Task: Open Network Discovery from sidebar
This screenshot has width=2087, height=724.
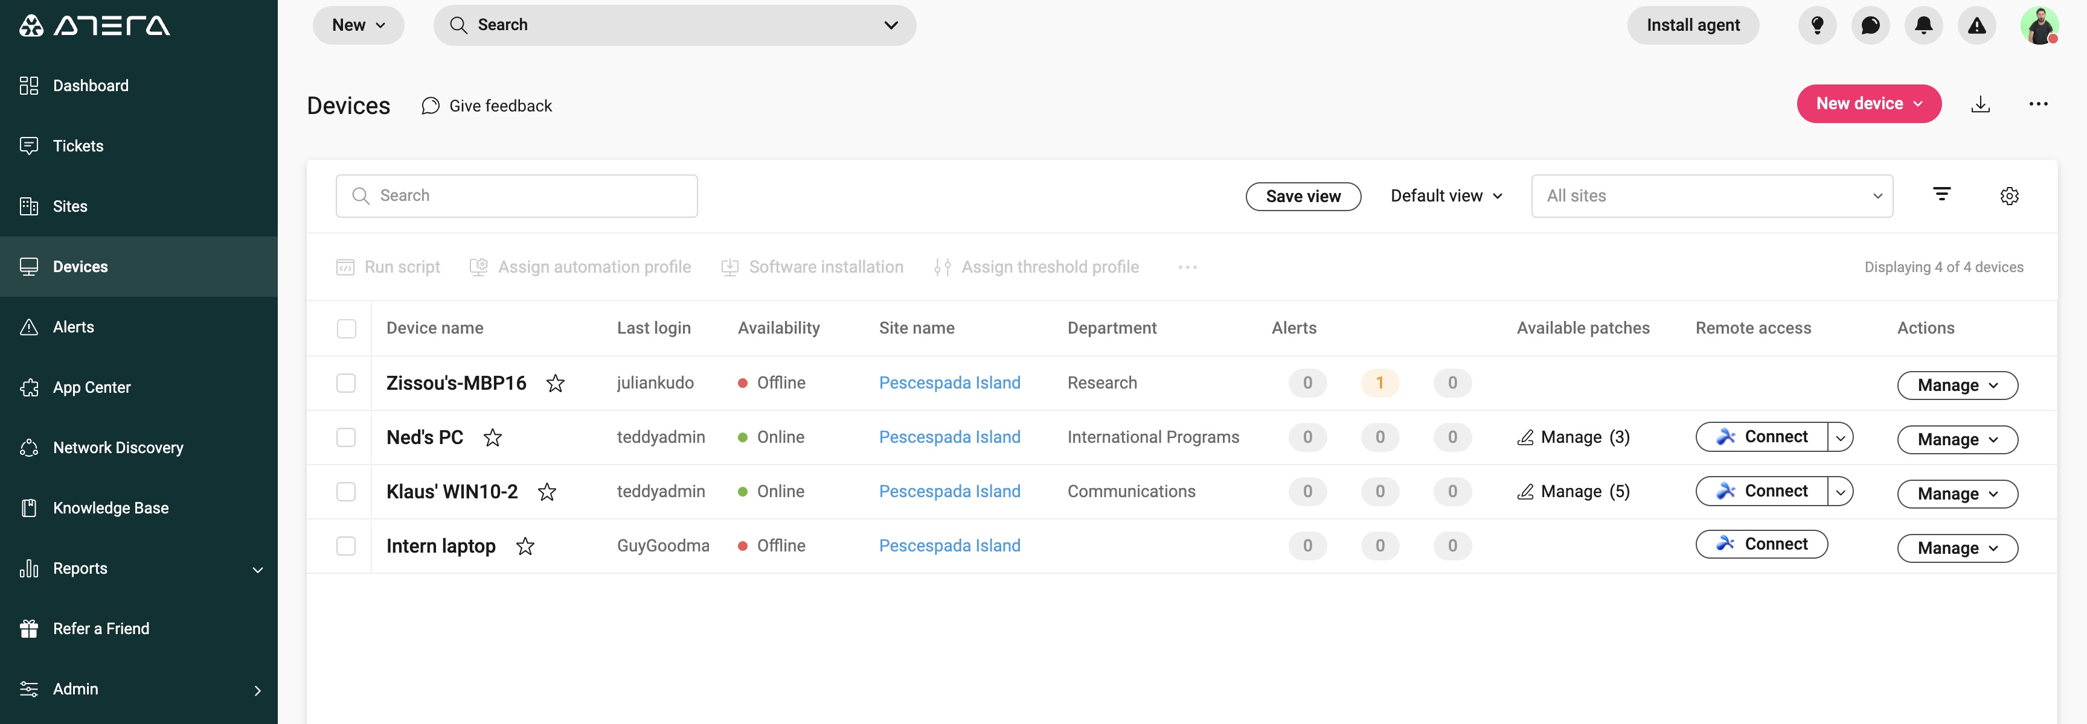Action: point(118,448)
